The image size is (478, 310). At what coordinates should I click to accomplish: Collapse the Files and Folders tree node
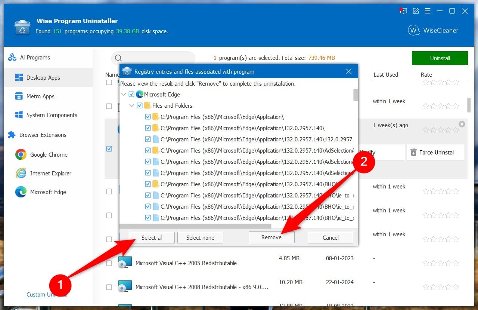[132, 105]
